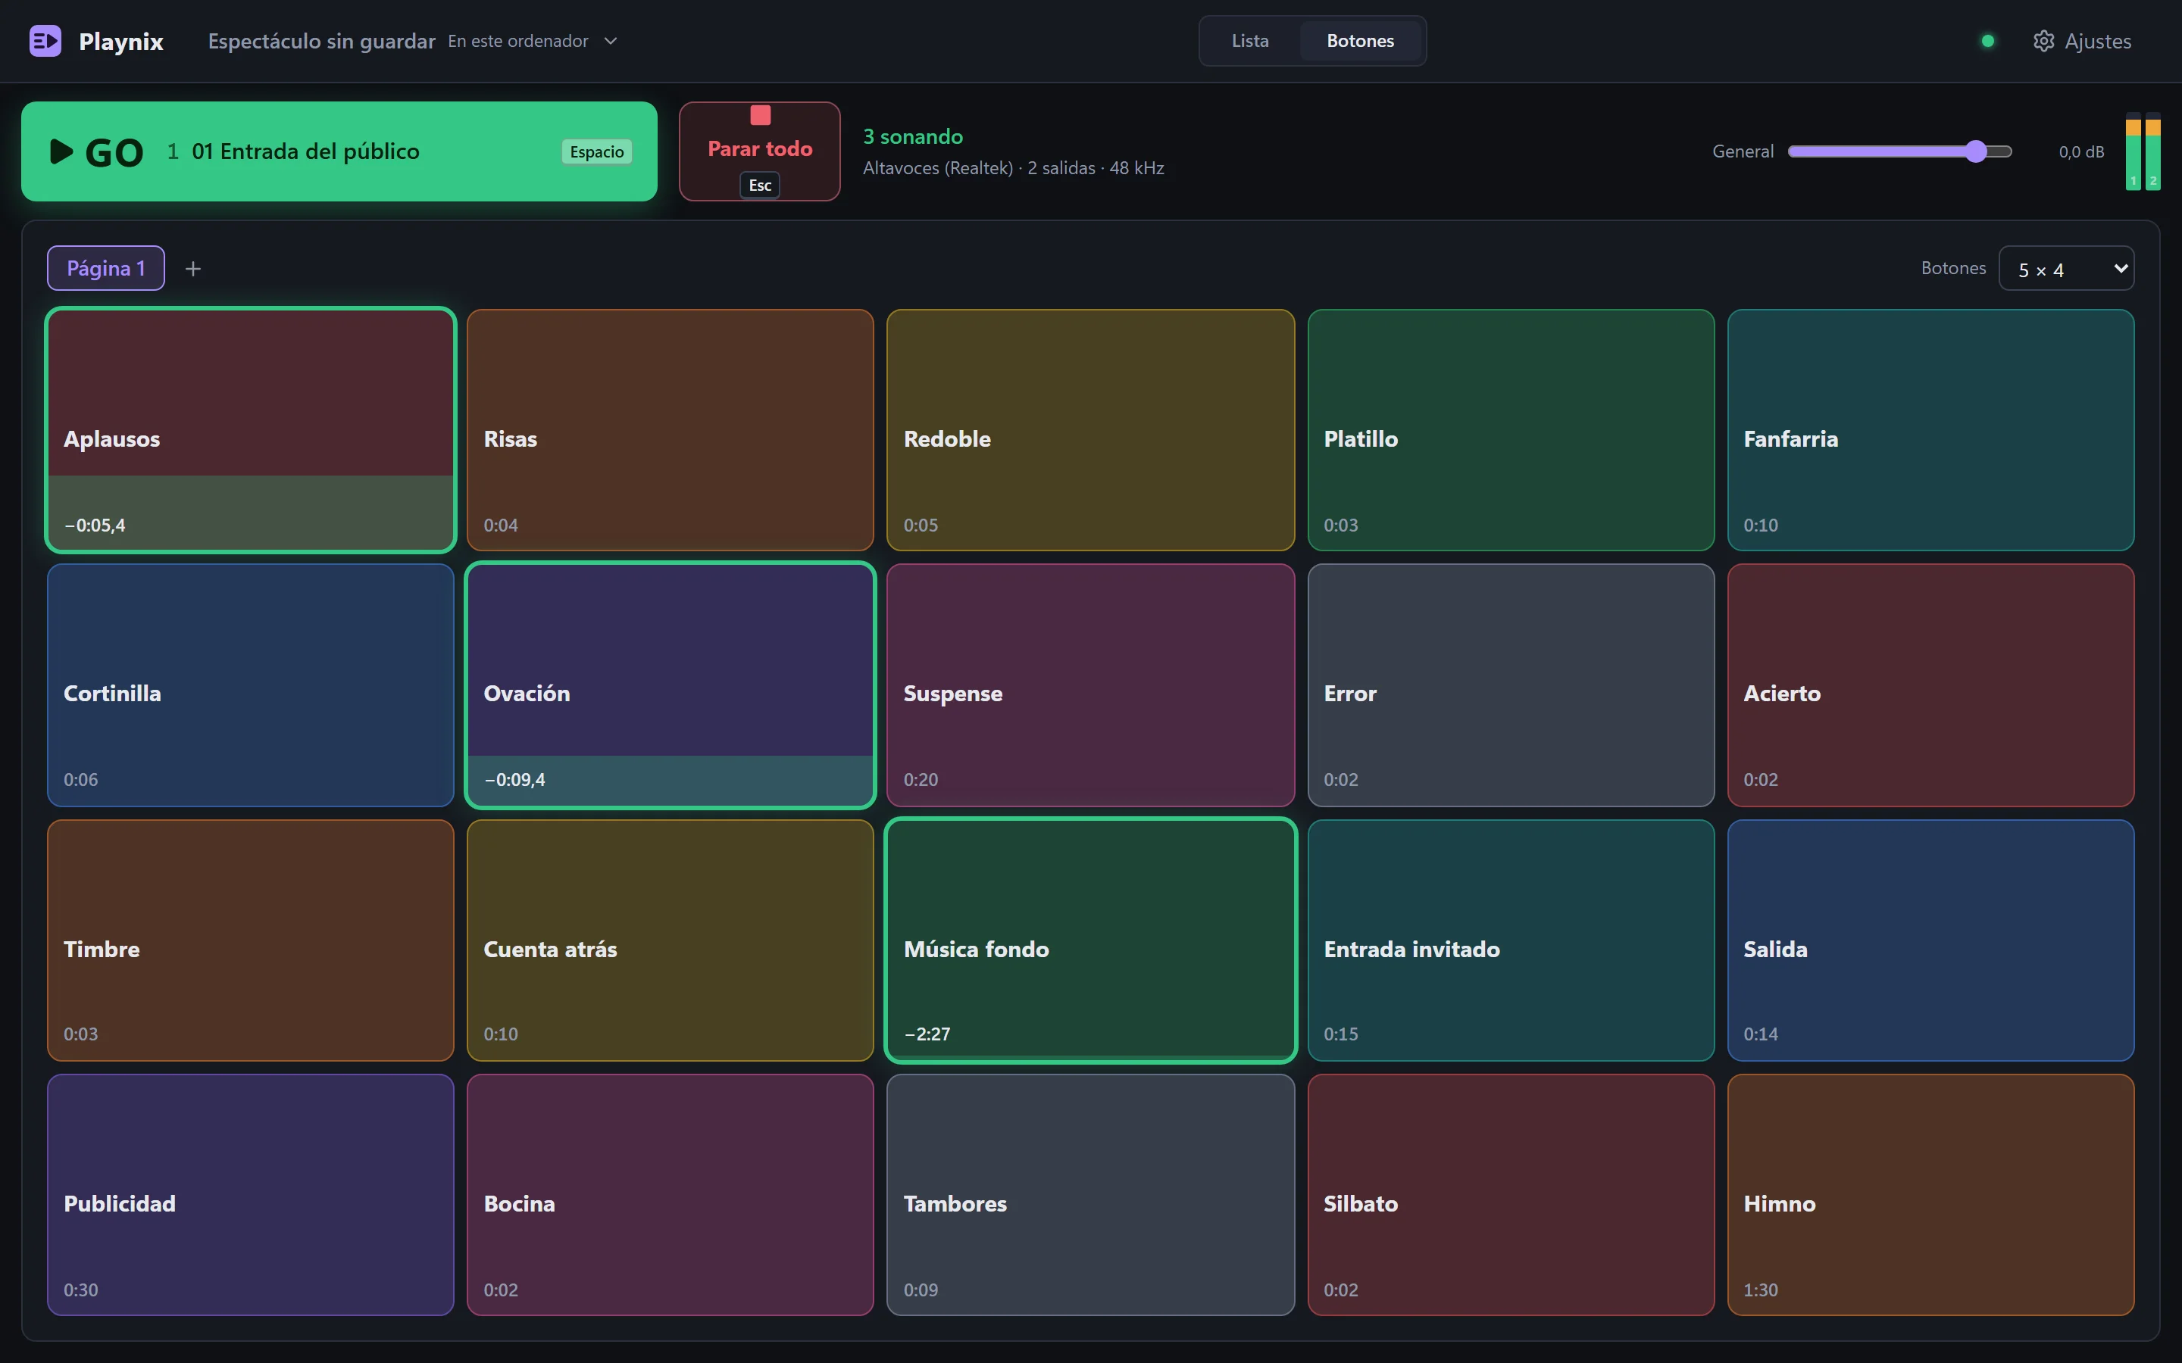Expand the show location chevron
The image size is (2182, 1363).
tap(611, 41)
